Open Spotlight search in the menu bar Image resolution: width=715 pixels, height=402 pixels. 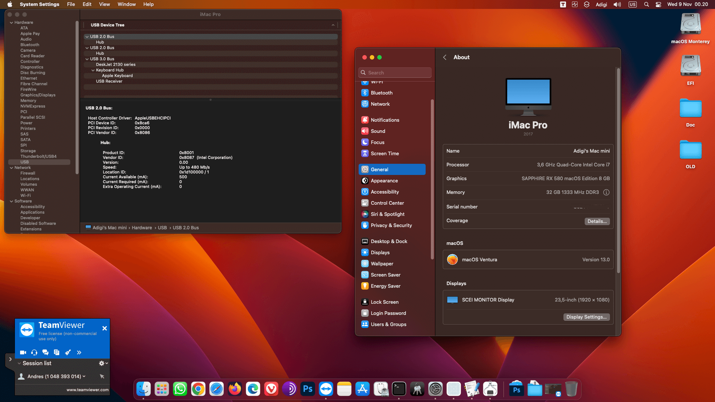point(646,4)
